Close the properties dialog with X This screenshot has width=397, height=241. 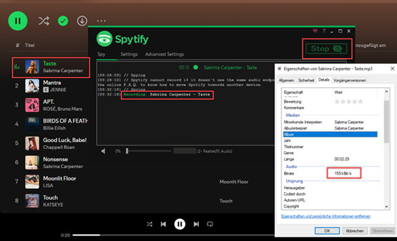392,69
